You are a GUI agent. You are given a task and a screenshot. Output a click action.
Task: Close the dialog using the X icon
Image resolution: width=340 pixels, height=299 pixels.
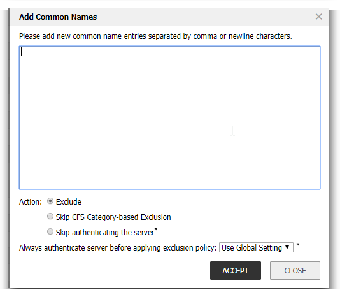coord(318,17)
